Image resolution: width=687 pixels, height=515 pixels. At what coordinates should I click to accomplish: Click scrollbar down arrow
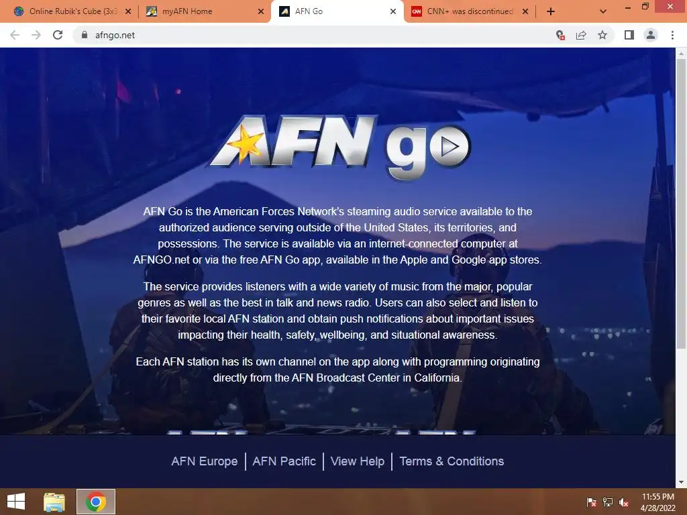(681, 482)
